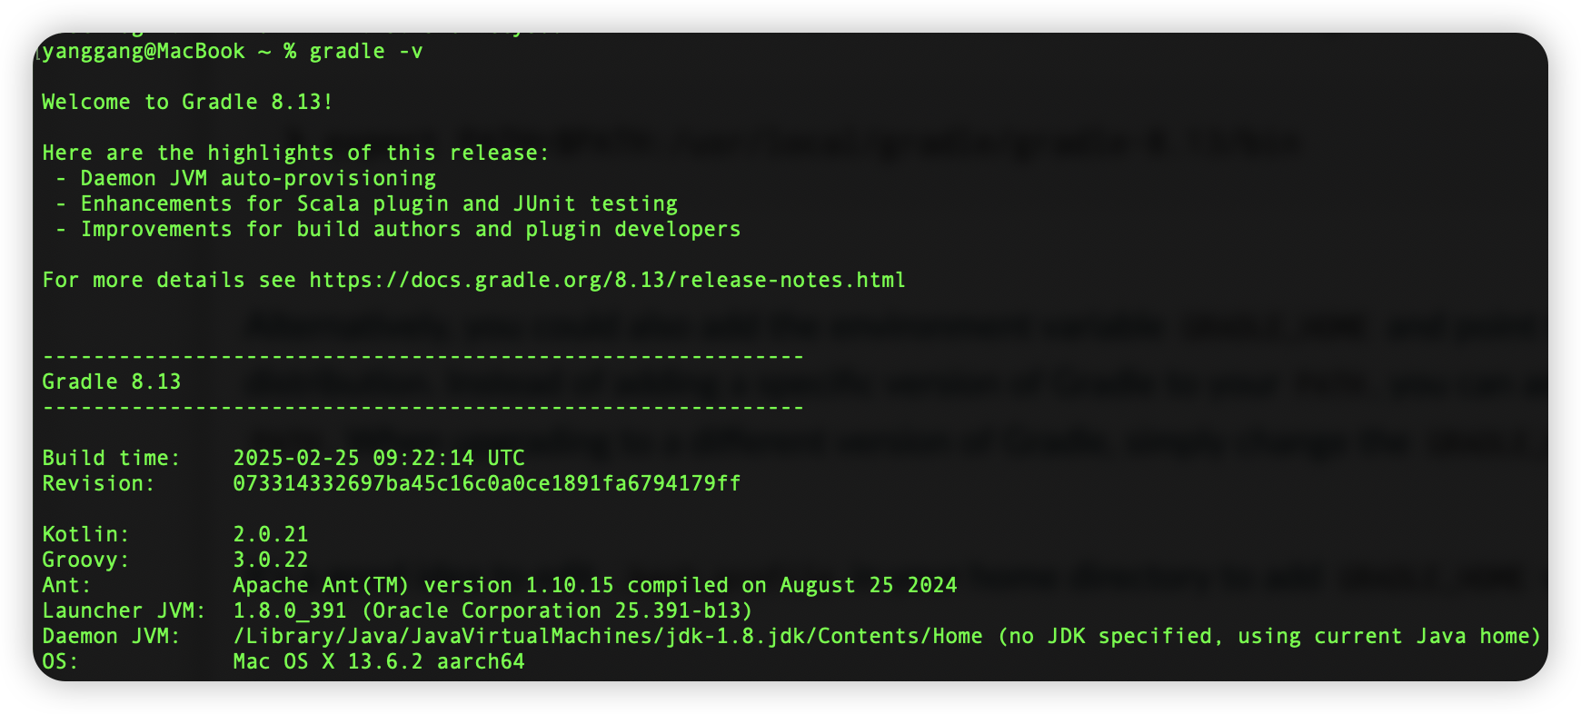The height and width of the screenshot is (714, 1581).
Task: Click the "Gradle 8.13" heading between dashes
Action: click(112, 382)
